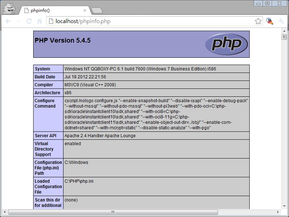Viewport: 289px width, 217px height.
Task: Maximize the browser window
Action: pos(267,4)
